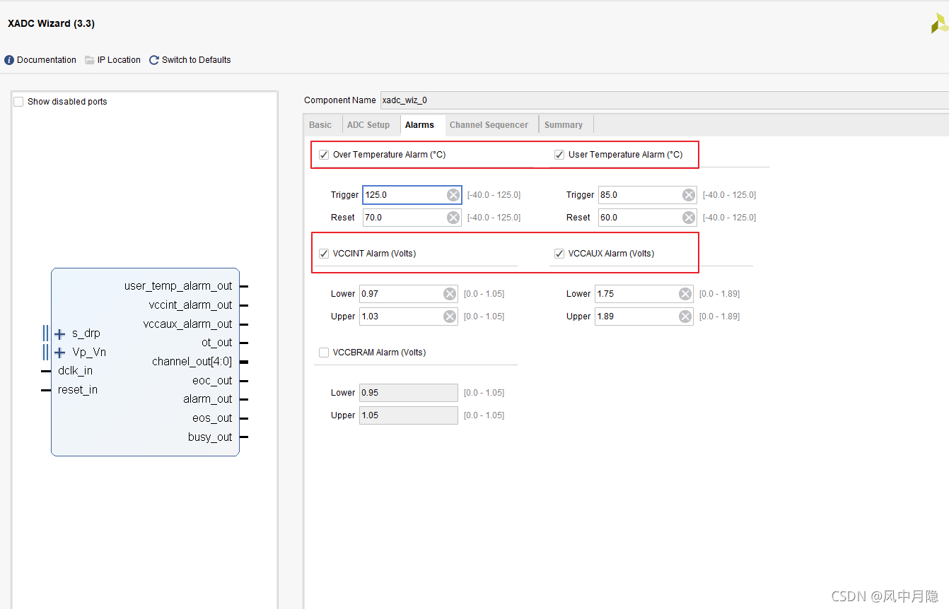This screenshot has width=949, height=609.
Task: Clear Over Temperature Trigger value 125.0
Action: (x=453, y=195)
